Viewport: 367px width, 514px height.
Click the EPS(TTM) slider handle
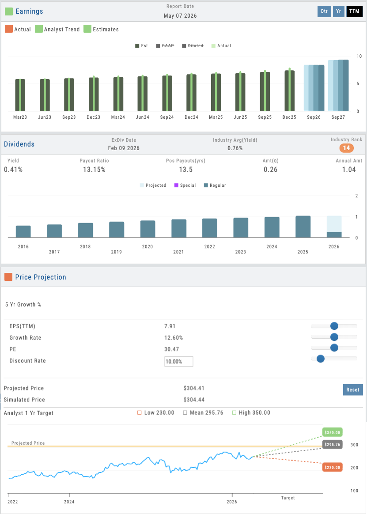[x=334, y=326]
